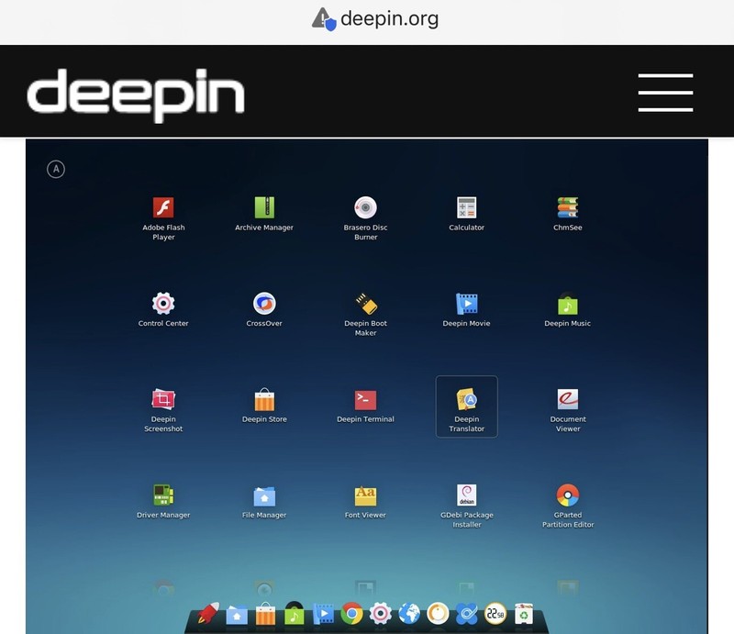Launch Archive Manager
734x634 pixels.
[x=264, y=214]
